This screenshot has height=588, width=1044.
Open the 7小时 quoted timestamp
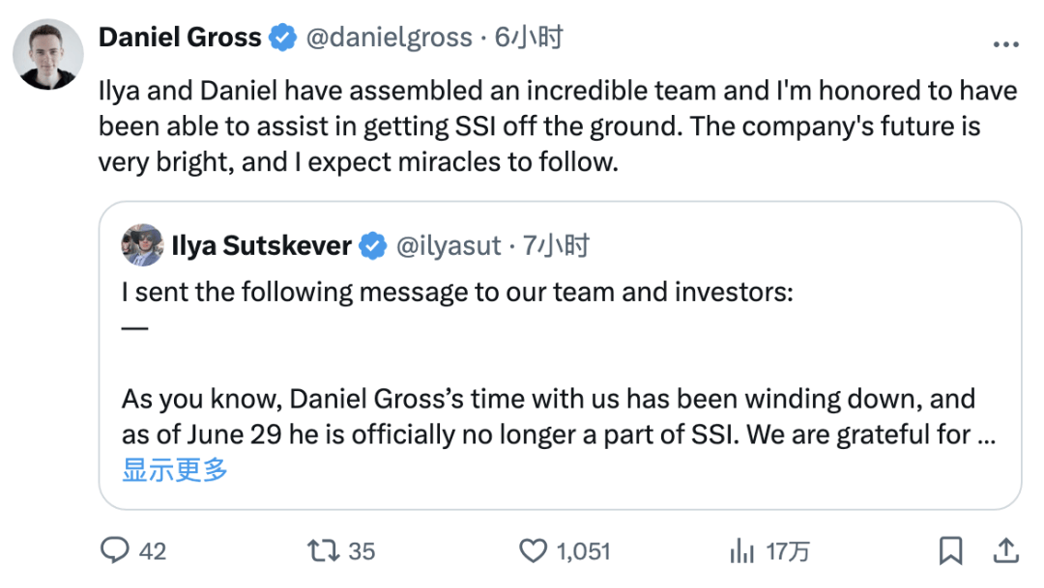[x=556, y=245]
